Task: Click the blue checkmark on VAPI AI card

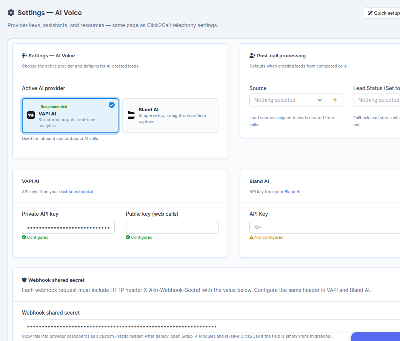Action: tap(111, 105)
